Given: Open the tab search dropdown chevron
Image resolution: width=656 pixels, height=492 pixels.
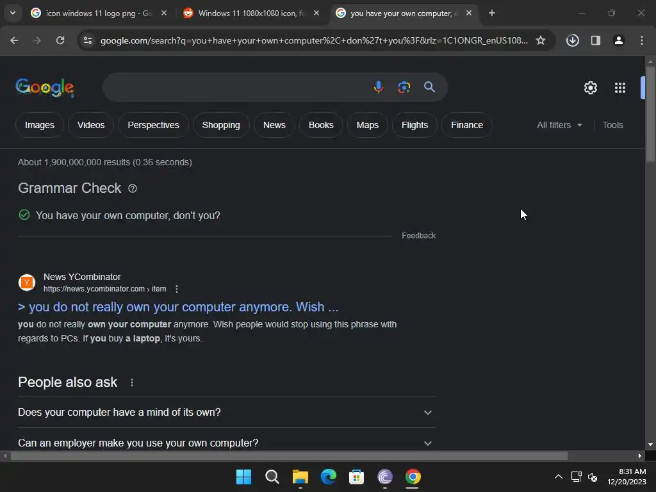Looking at the screenshot, I should pos(13,13).
